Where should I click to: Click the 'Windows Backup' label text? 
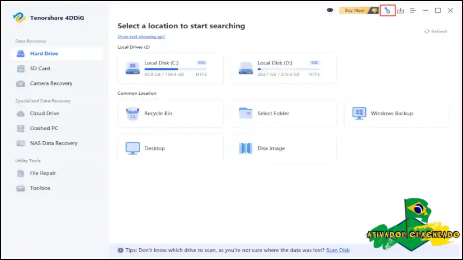pyautogui.click(x=392, y=113)
